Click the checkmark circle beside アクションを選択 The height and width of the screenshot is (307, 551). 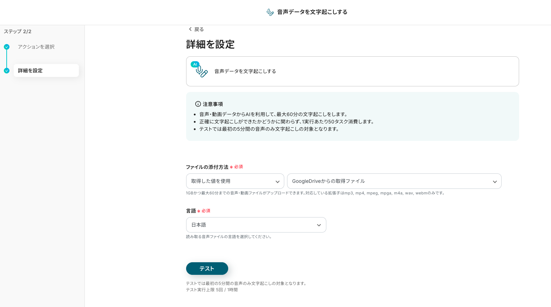pos(7,47)
